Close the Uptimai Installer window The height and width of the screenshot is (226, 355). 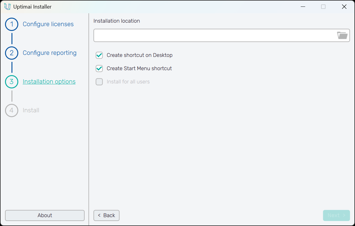344,6
